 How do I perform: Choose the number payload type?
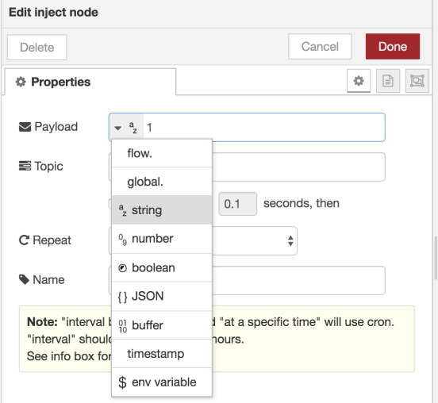[x=162, y=239]
